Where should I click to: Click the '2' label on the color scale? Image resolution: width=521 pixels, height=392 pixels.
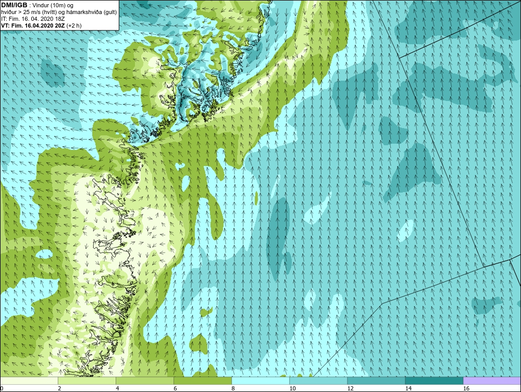point(59,388)
